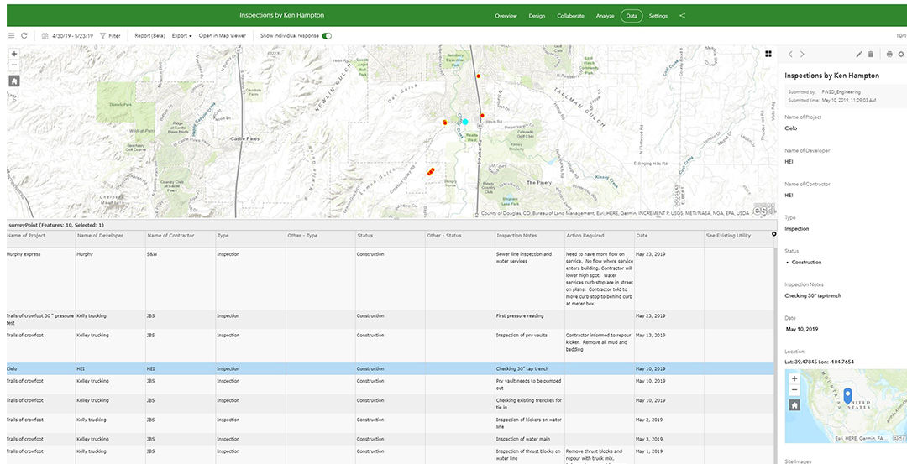Expand the Export dropdown
Screen dimensions: 907x464
coord(181,36)
